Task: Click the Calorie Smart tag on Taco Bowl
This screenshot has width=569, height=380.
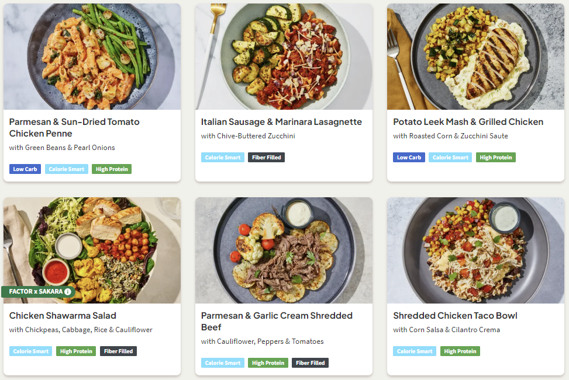Action: click(415, 351)
